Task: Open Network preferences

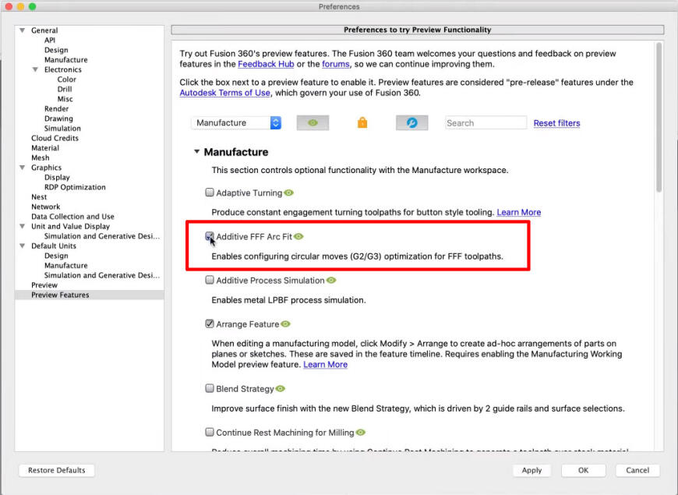Action: click(45, 207)
